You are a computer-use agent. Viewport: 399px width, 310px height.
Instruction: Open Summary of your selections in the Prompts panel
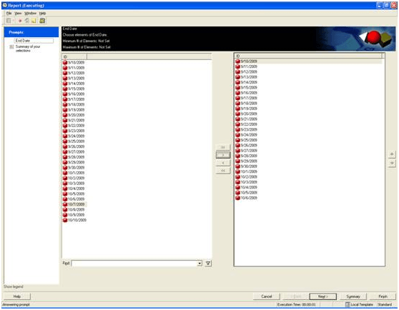pos(28,49)
